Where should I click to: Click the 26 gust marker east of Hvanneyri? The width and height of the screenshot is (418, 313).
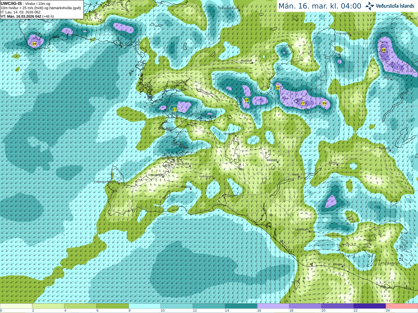(x=247, y=100)
